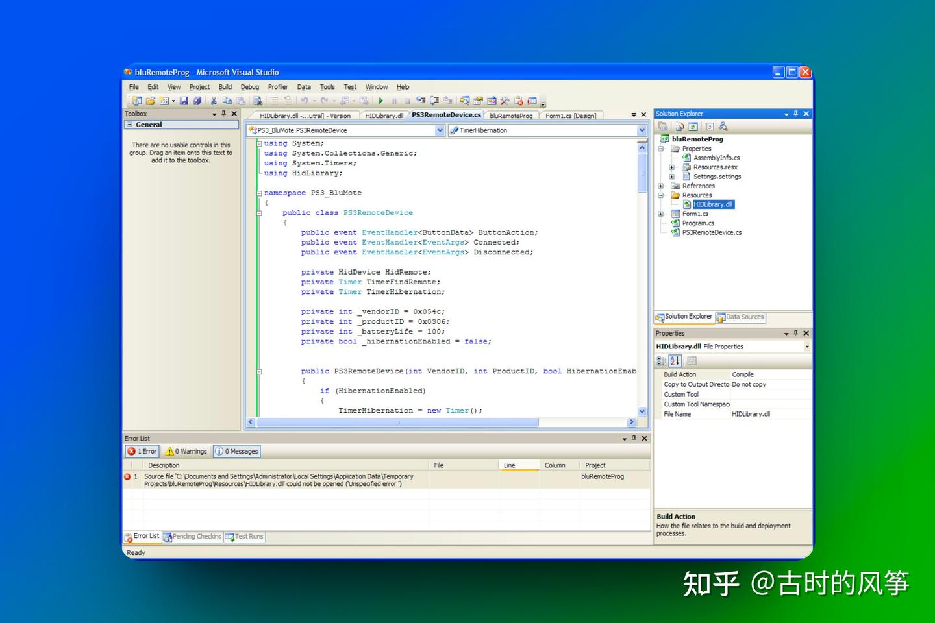This screenshot has height=623, width=935.
Task: Switch to the Form1.cs [Design] tab
Action: 571,116
